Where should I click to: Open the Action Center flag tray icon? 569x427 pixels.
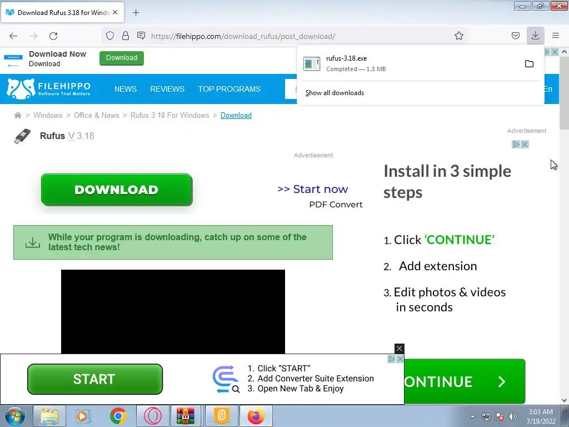[500, 416]
